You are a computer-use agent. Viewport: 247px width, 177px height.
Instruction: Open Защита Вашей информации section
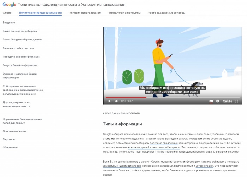pos(20,65)
